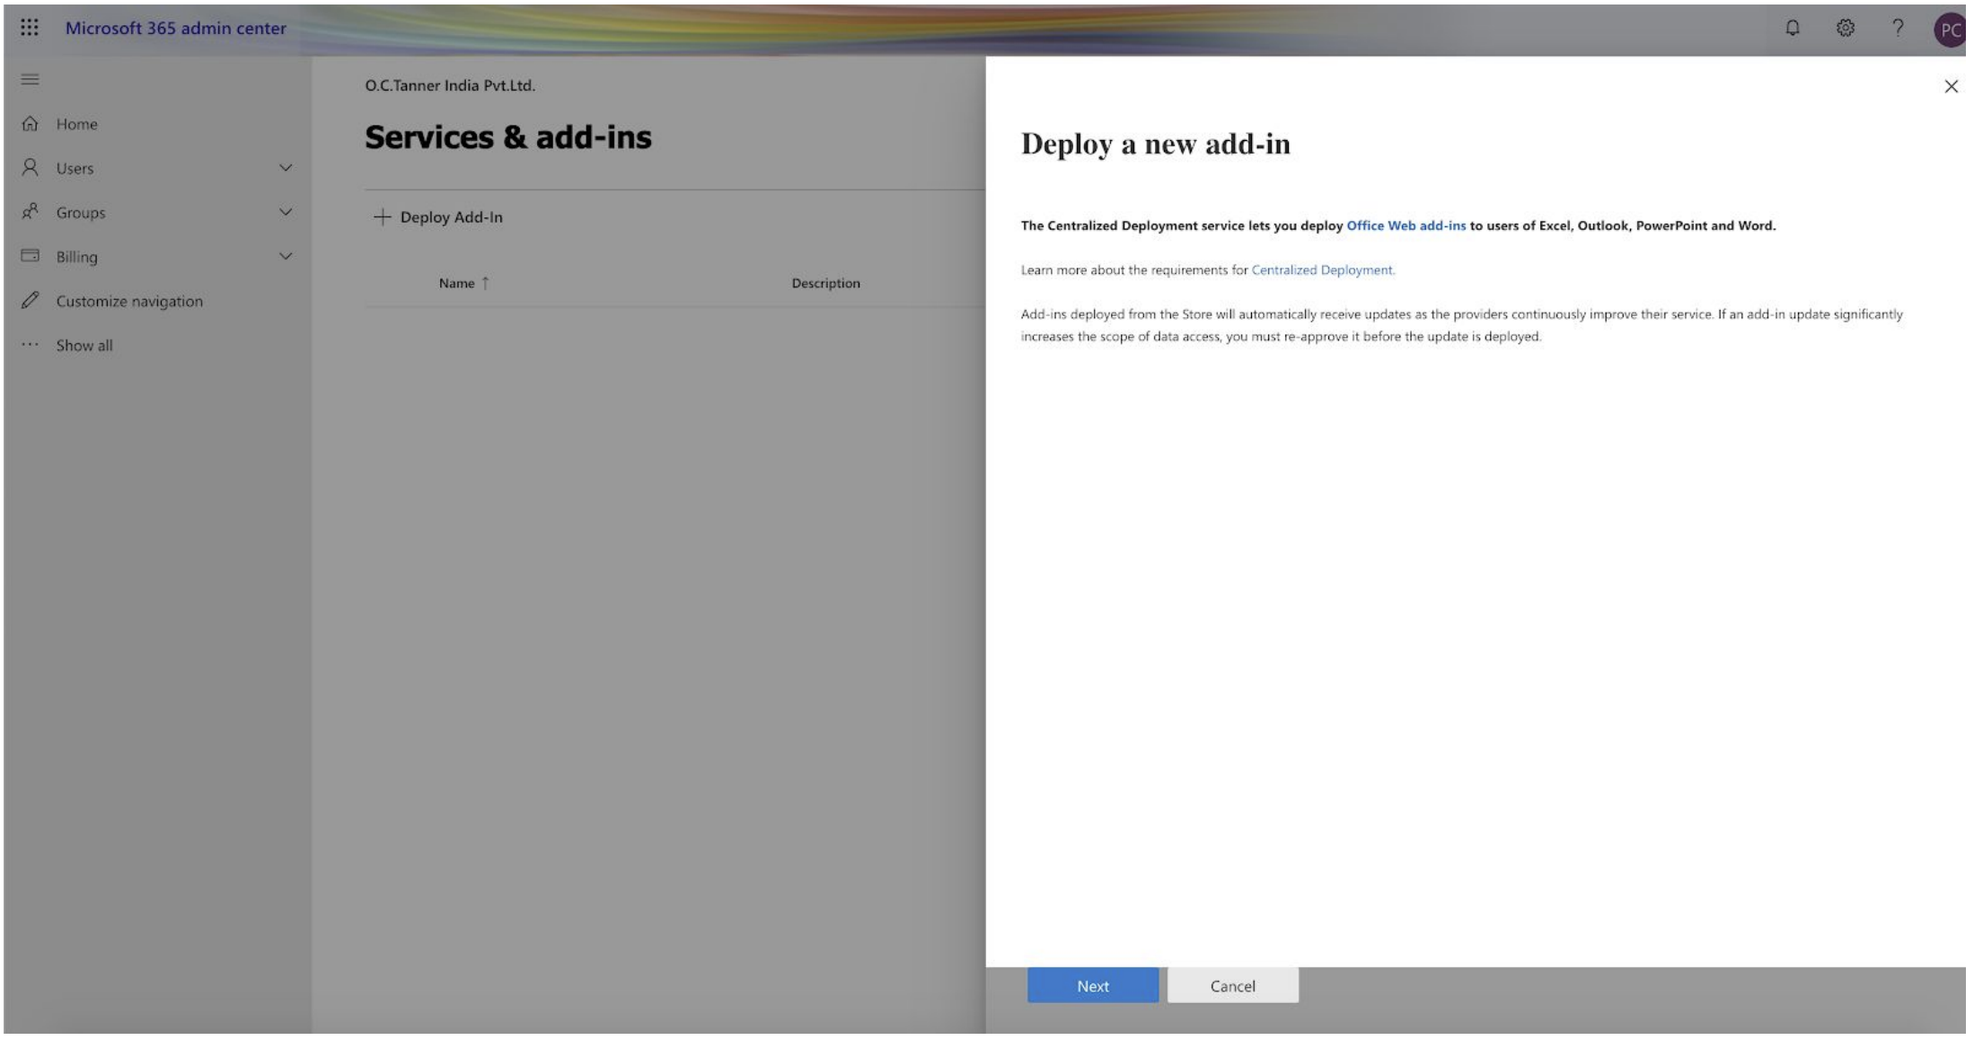Sort by the Name column header
1974x1040 pixels.
(x=456, y=283)
